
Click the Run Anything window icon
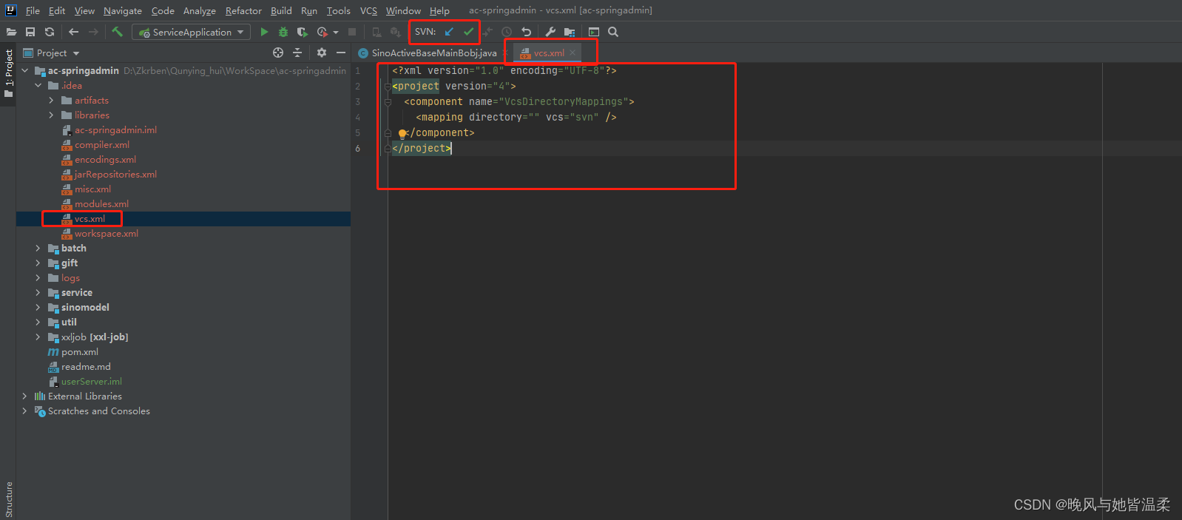(594, 32)
